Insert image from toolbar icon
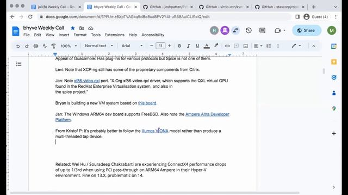 point(245,46)
